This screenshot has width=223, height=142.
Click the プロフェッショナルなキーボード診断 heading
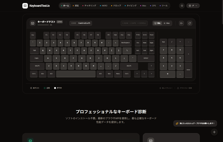tap(111, 112)
